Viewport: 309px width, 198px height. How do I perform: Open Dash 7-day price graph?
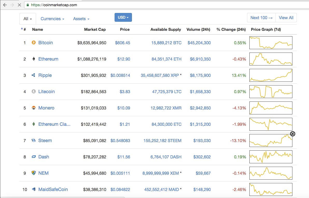(x=271, y=157)
